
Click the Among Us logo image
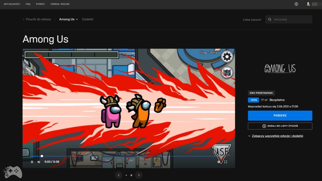[280, 68]
